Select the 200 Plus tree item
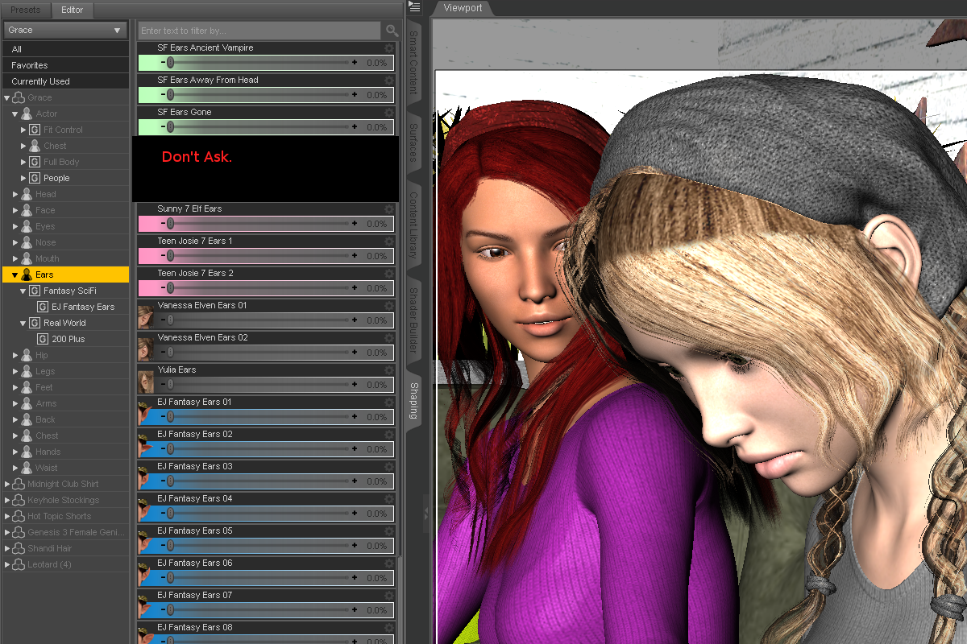Viewport: 967px width, 644px height. click(x=68, y=339)
